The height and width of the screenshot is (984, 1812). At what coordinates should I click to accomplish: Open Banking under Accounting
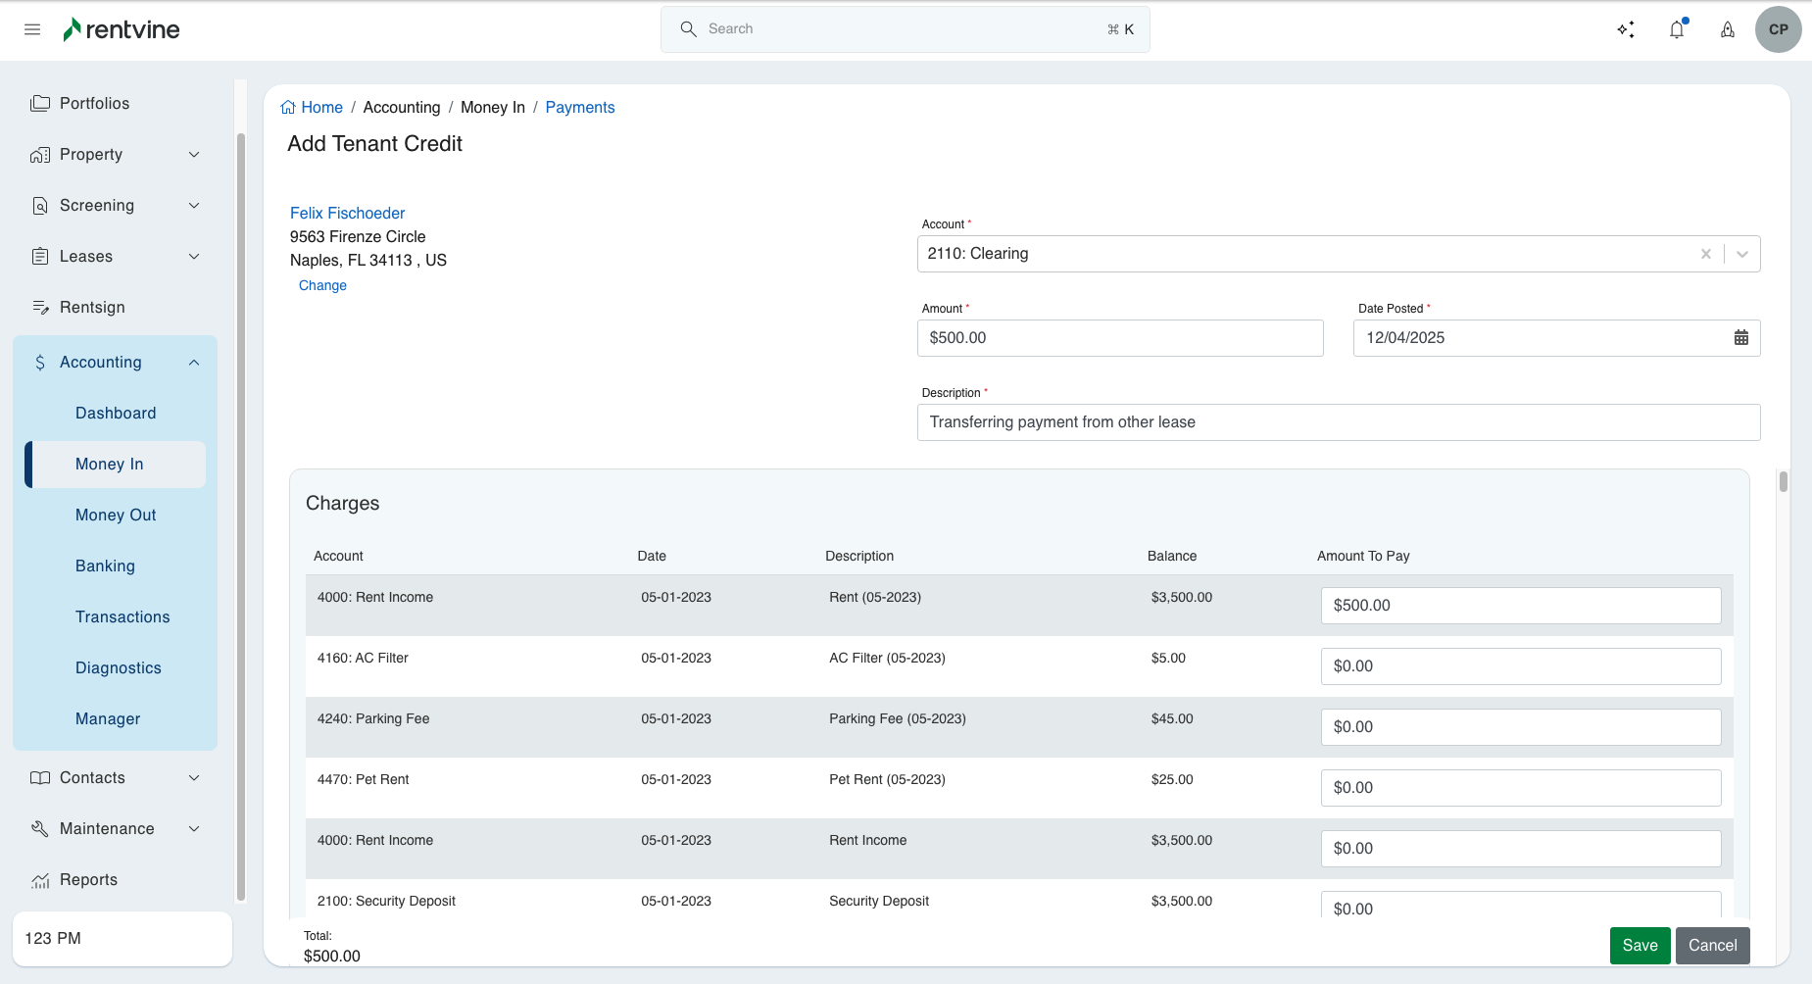point(105,566)
